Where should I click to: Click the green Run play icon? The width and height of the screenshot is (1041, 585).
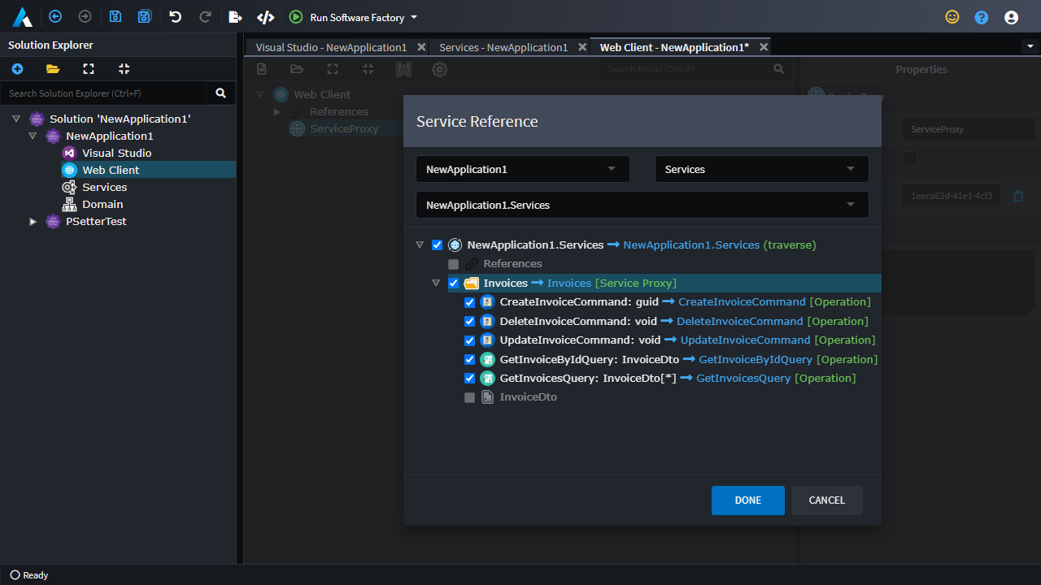coord(296,16)
